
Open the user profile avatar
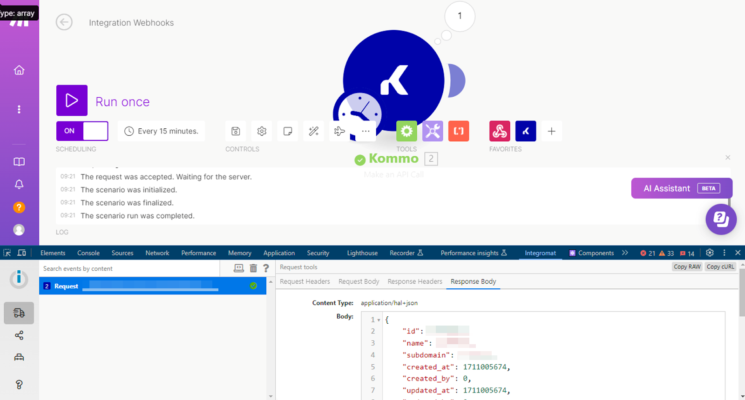pyautogui.click(x=19, y=230)
